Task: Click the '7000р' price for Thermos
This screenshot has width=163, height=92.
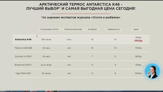Action: point(138,48)
